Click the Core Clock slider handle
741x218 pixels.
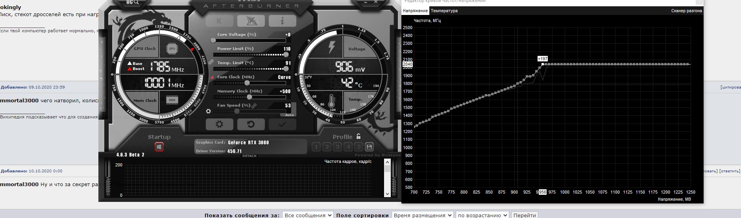click(x=247, y=83)
